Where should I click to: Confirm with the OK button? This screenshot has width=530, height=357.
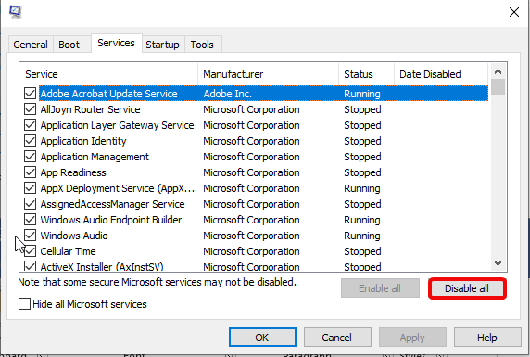[x=262, y=338]
